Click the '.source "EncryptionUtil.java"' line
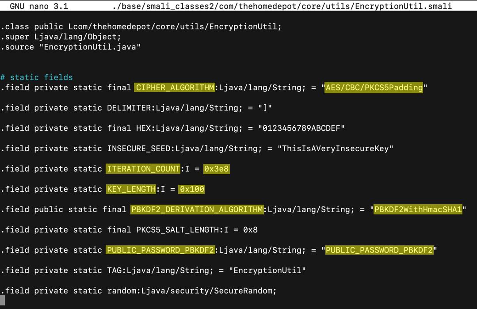 pyautogui.click(x=71, y=47)
